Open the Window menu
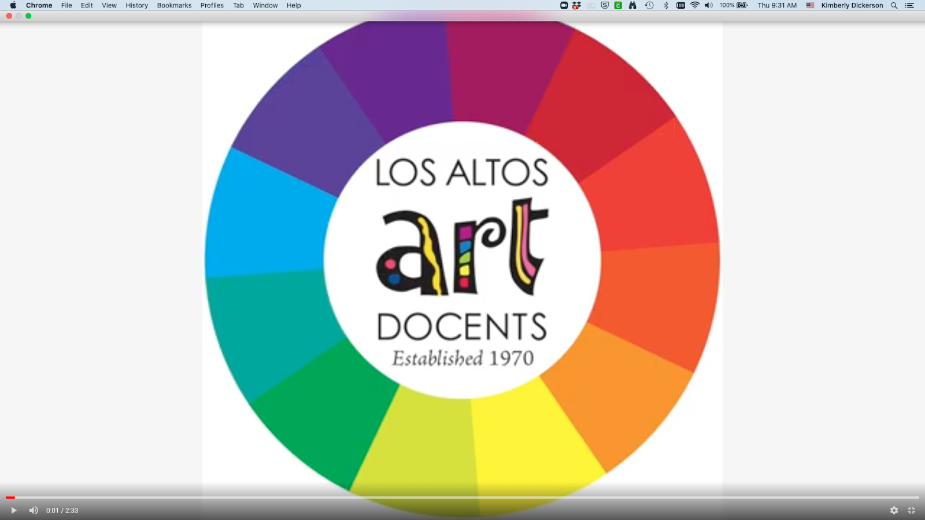 click(265, 5)
